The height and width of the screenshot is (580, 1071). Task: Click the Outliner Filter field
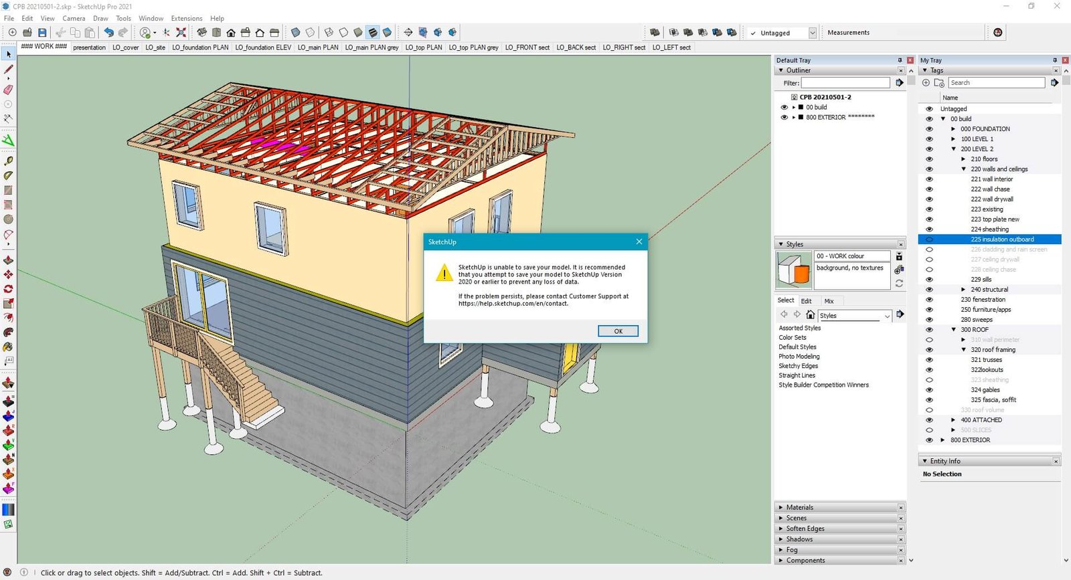point(845,83)
